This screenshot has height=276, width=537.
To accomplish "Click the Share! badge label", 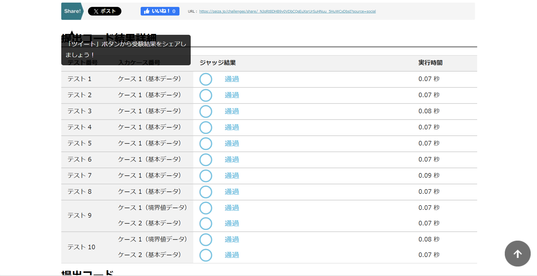I will coord(72,11).
